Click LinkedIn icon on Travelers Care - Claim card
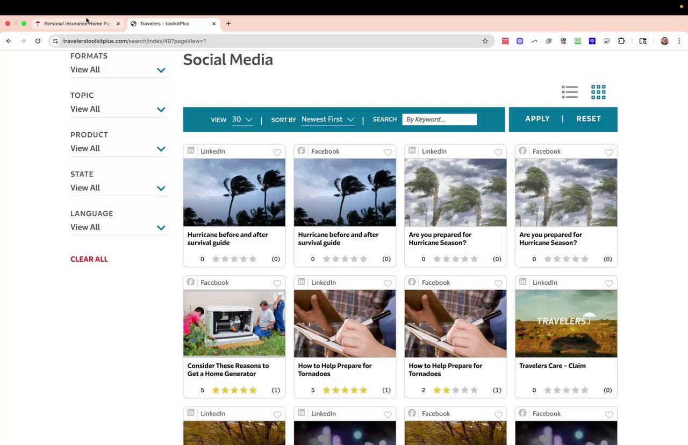Screen dimensions: 688x445 [x=522, y=282]
